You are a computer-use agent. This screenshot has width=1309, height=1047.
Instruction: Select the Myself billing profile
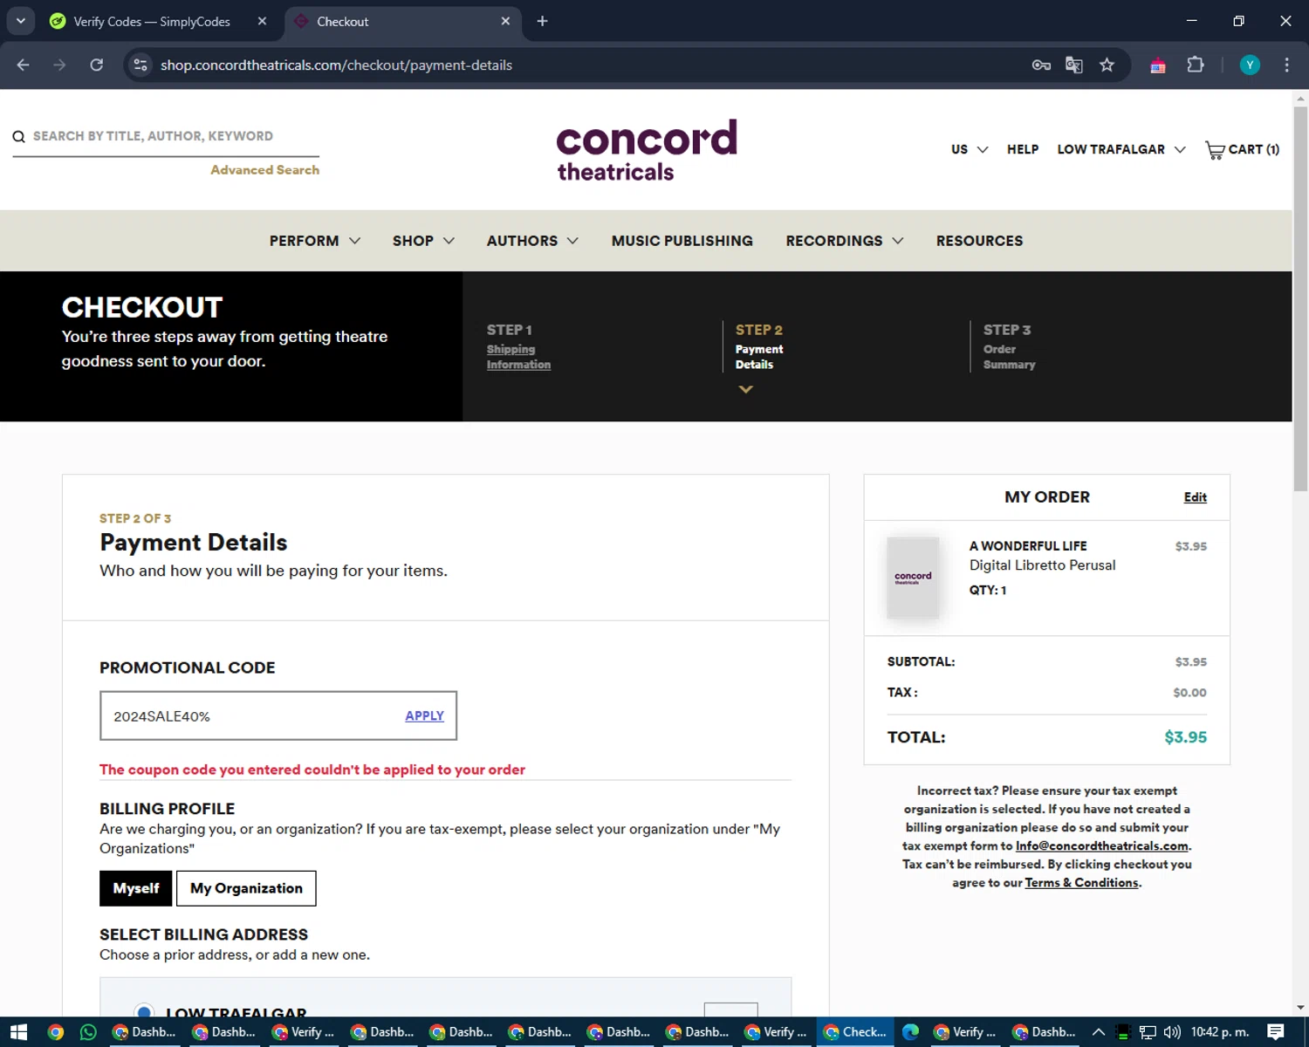pos(135,888)
